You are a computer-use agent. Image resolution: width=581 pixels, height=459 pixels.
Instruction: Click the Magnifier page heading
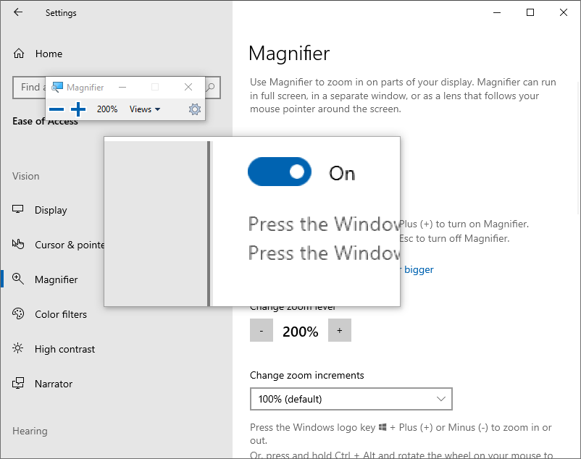(289, 54)
